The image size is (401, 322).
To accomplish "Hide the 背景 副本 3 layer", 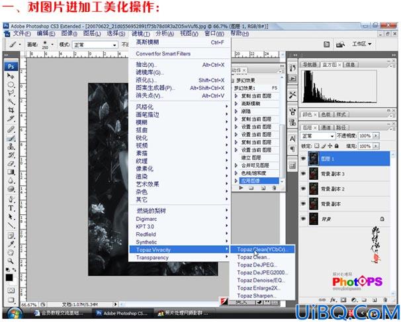I will (303, 173).
